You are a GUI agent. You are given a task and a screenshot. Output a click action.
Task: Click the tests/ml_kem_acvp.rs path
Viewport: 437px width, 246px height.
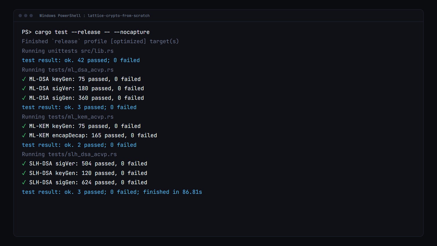(x=81, y=117)
